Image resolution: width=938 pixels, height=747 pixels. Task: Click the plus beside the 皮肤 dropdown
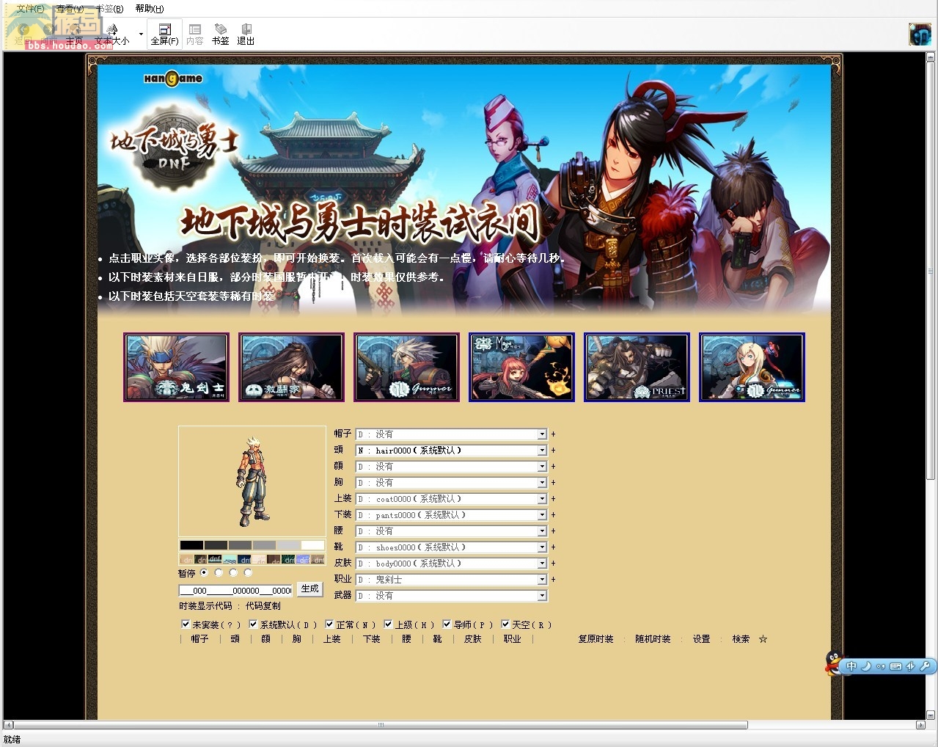(553, 564)
